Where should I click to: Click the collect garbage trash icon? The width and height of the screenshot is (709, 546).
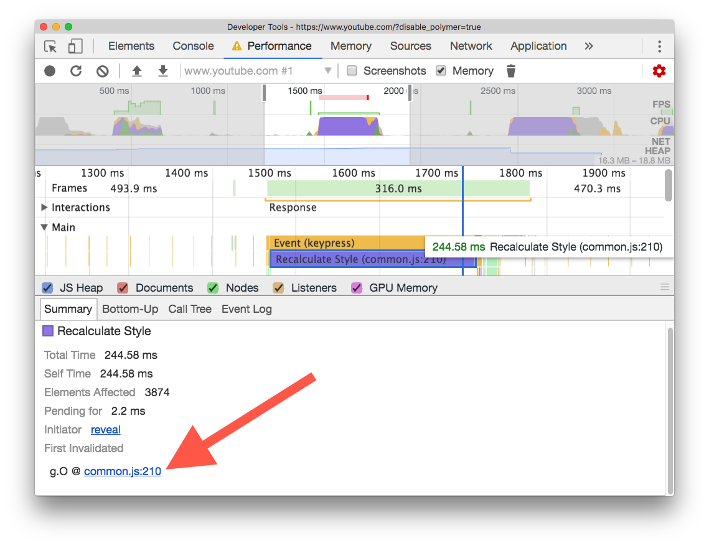pos(511,71)
